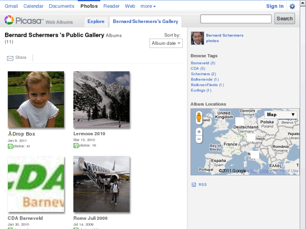Open the Map type dropdown
306x229 pixels.
click(281, 114)
